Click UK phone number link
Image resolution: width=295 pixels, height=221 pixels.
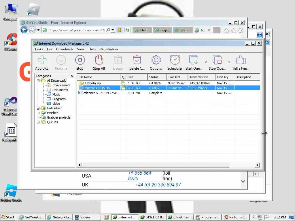pos(158,185)
